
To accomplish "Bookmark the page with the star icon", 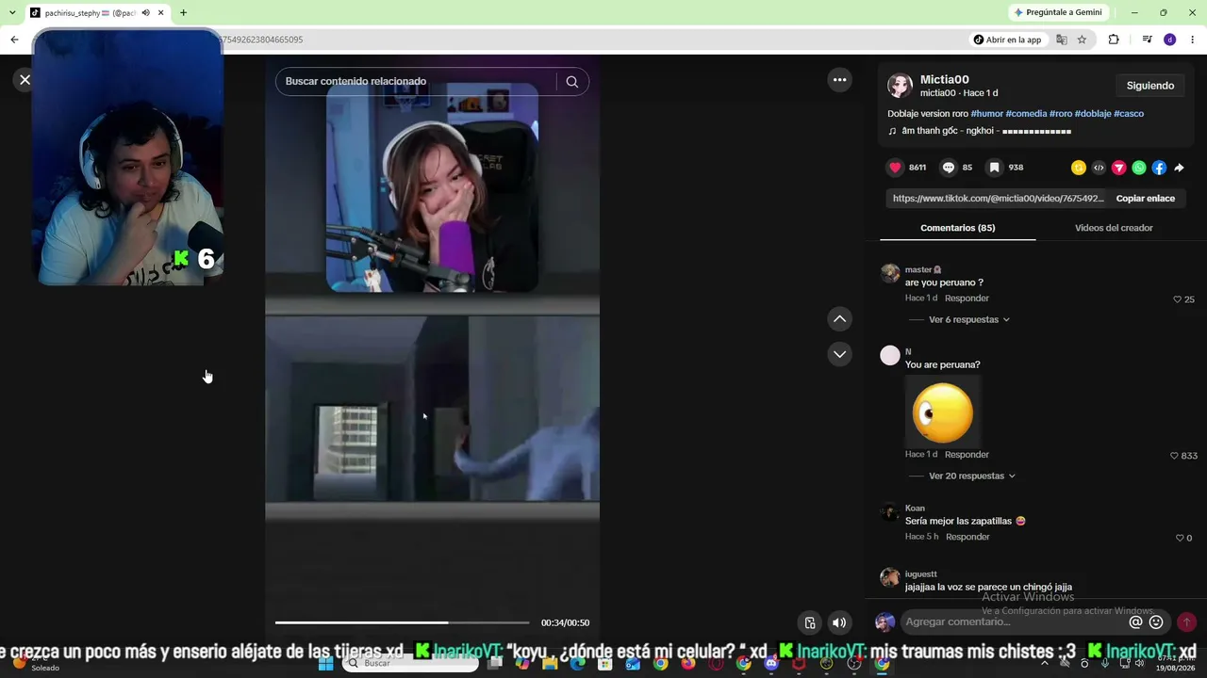I will tap(1082, 40).
